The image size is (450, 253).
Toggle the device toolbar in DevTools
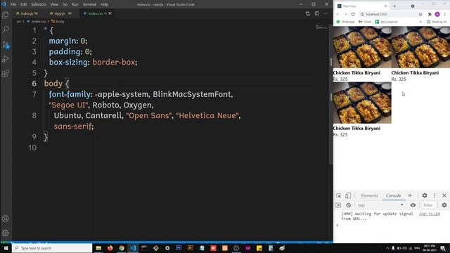348,195
